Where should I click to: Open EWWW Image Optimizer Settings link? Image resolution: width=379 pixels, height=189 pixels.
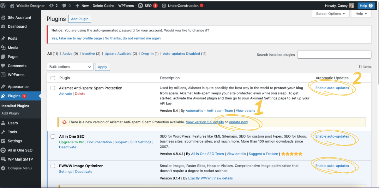[66, 172]
